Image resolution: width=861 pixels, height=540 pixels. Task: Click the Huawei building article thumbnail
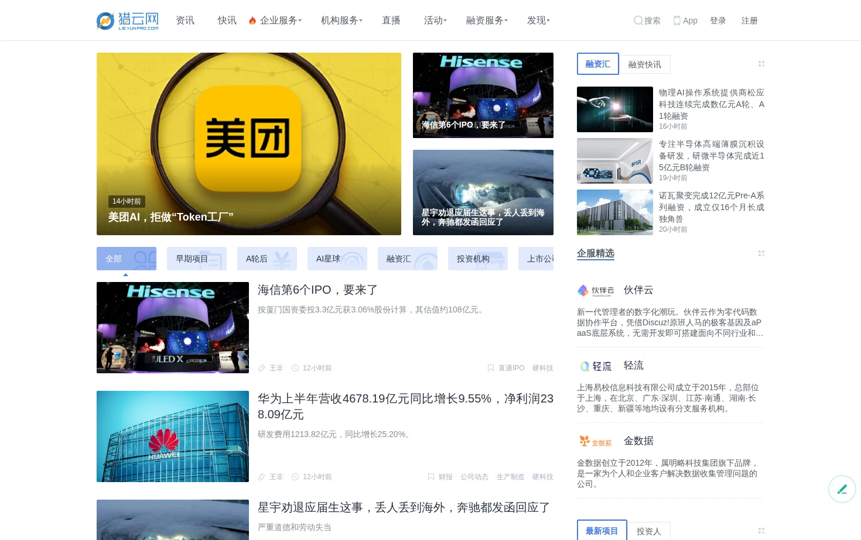coord(173,436)
